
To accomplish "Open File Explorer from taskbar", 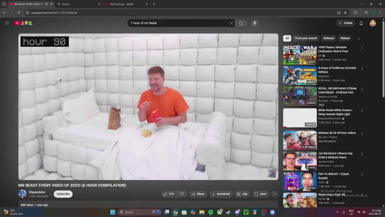I will tap(202, 212).
